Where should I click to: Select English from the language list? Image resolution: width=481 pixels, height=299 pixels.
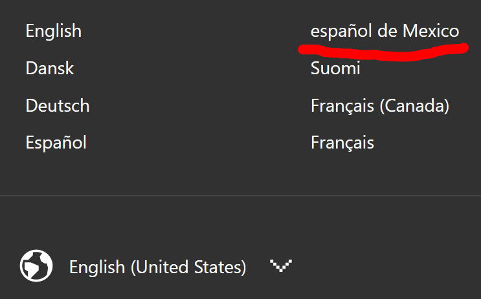pyautogui.click(x=54, y=31)
